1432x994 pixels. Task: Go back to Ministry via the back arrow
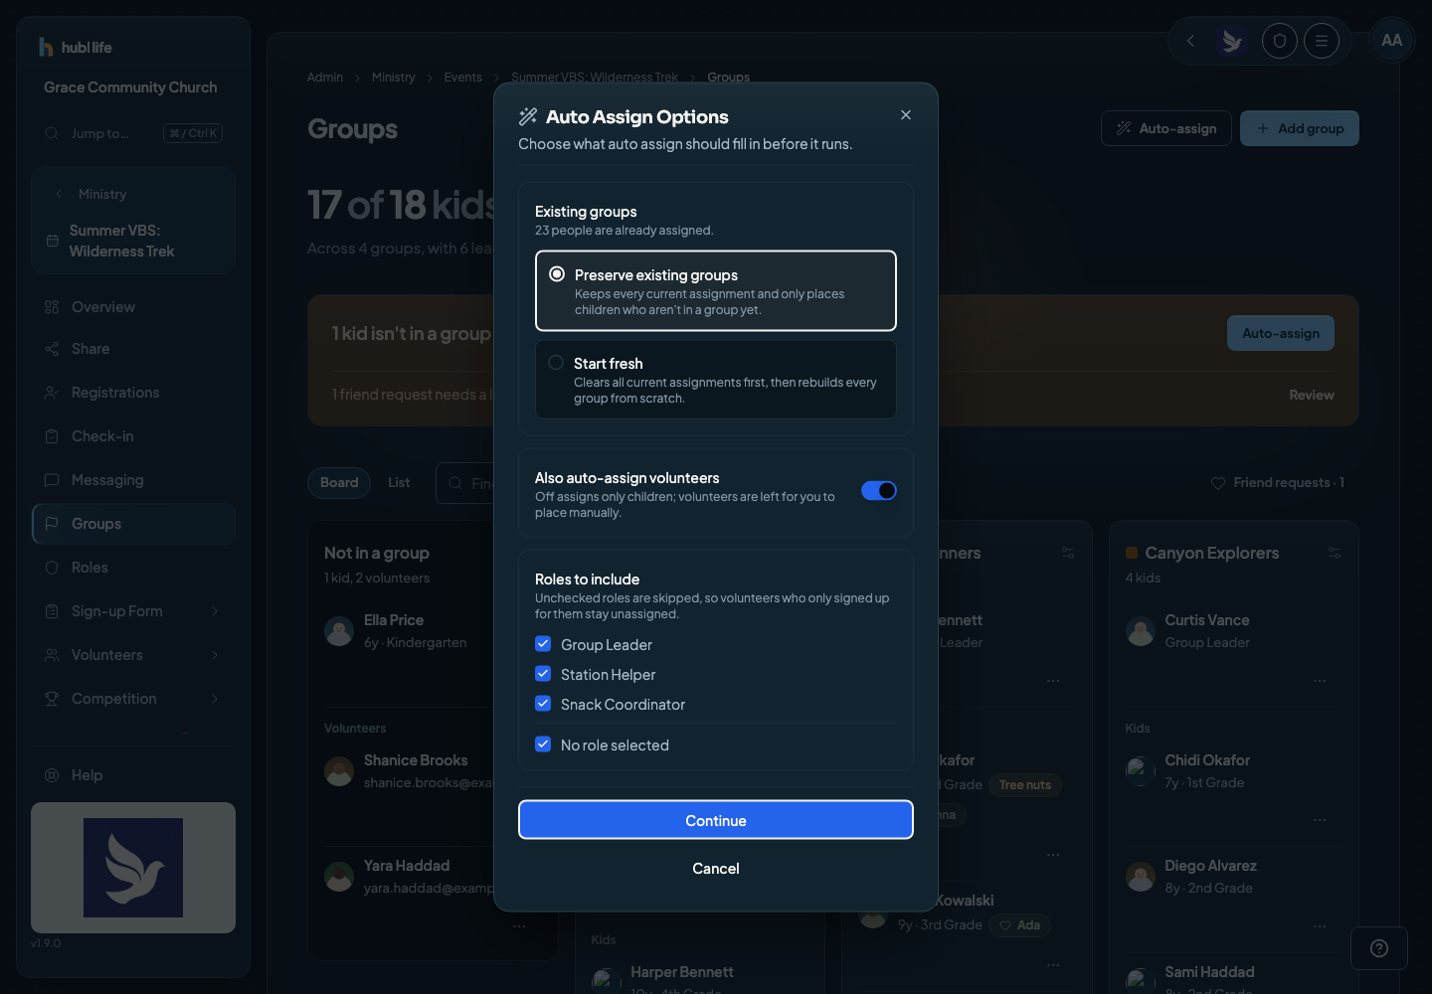coord(59,194)
